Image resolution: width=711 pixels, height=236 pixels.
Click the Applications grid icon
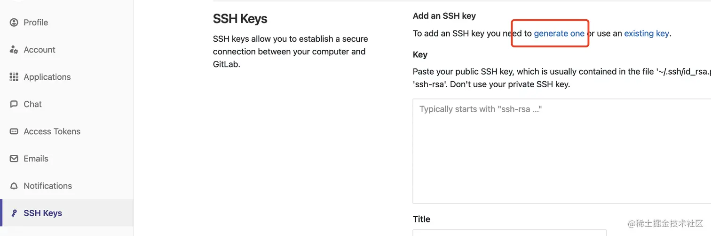14,77
